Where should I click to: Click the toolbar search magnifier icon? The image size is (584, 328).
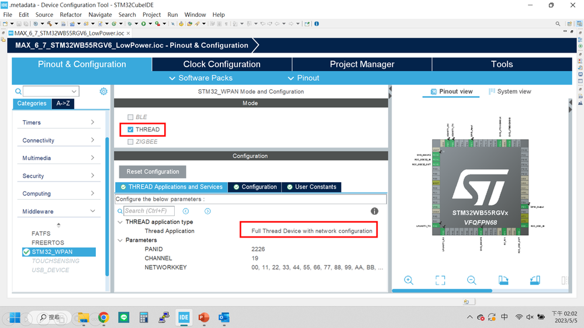(x=558, y=24)
